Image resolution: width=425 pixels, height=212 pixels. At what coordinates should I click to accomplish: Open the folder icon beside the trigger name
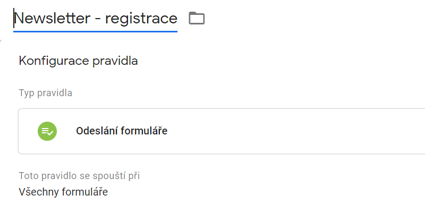(x=197, y=18)
